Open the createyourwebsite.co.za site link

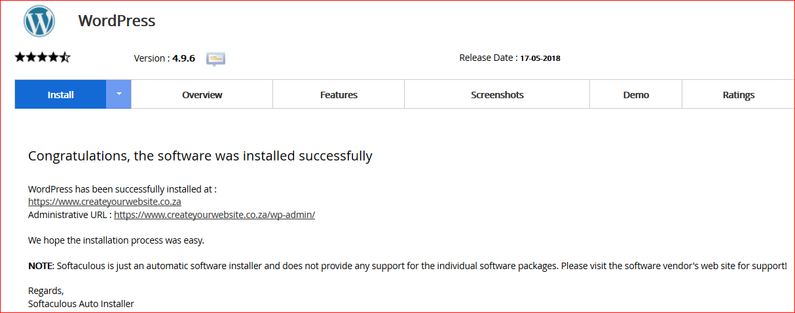(105, 202)
